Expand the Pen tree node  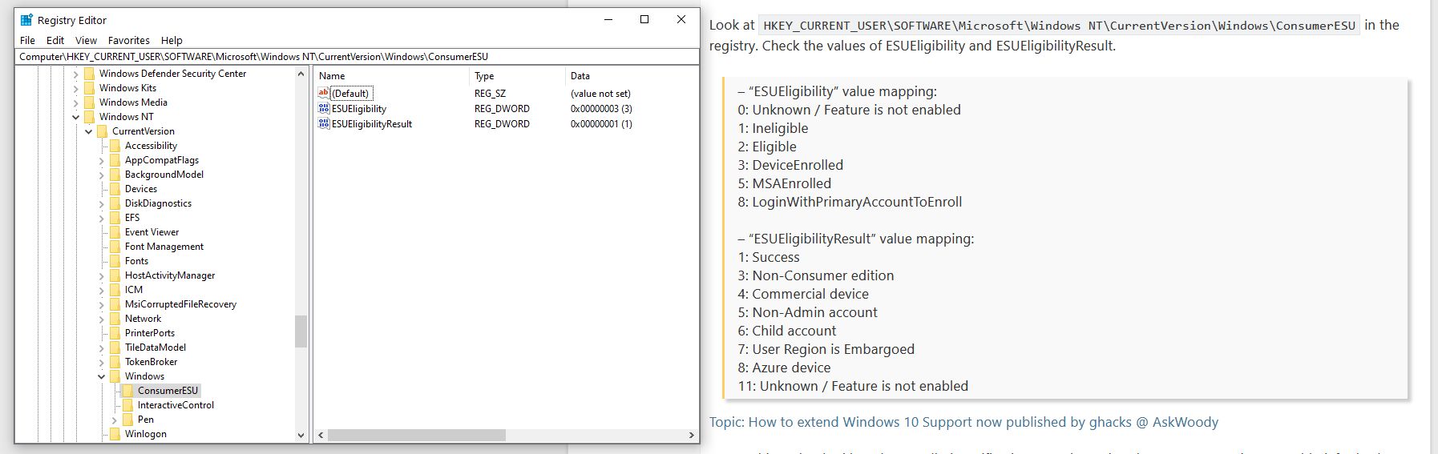(115, 420)
